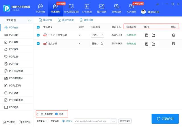The image size is (182, 127).
Task: Open output folder for 论文.pdf
Action: pyautogui.click(x=153, y=44)
